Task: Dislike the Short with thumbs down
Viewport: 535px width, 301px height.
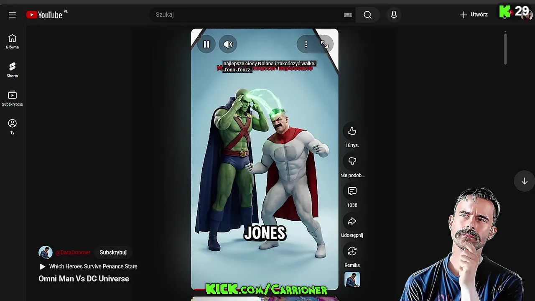Action: click(x=352, y=161)
